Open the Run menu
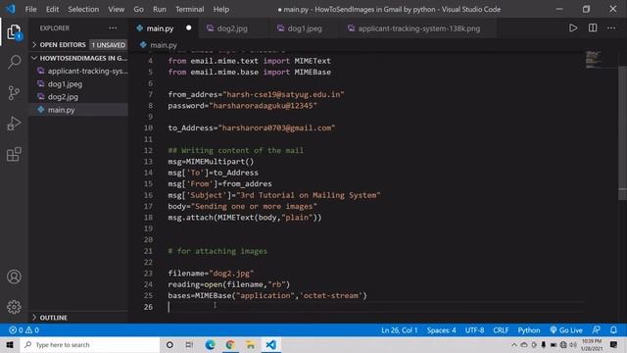 point(159,9)
